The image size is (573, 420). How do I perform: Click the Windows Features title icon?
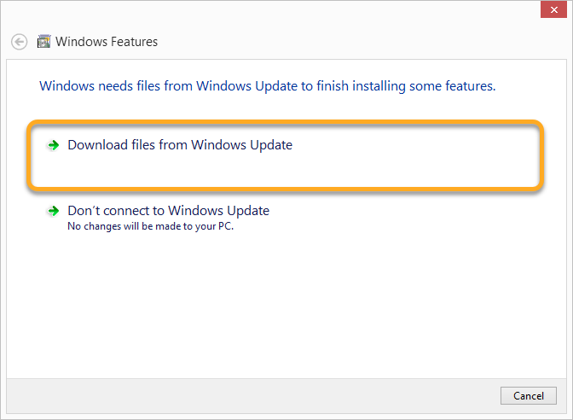pyautogui.click(x=43, y=42)
